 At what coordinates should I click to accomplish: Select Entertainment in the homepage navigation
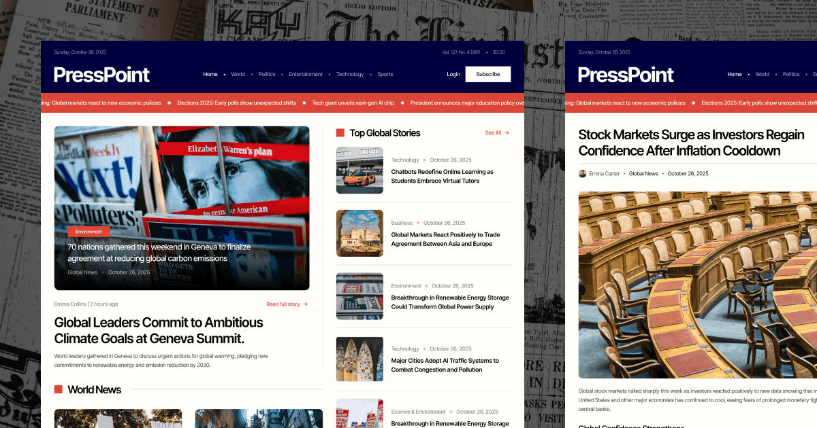(306, 74)
